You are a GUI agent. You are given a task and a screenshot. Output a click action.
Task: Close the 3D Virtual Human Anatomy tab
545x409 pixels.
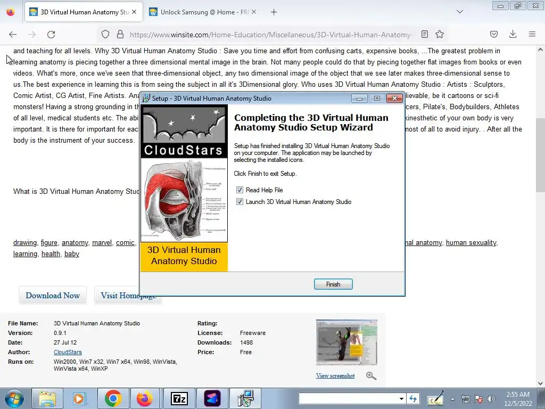[134, 12]
